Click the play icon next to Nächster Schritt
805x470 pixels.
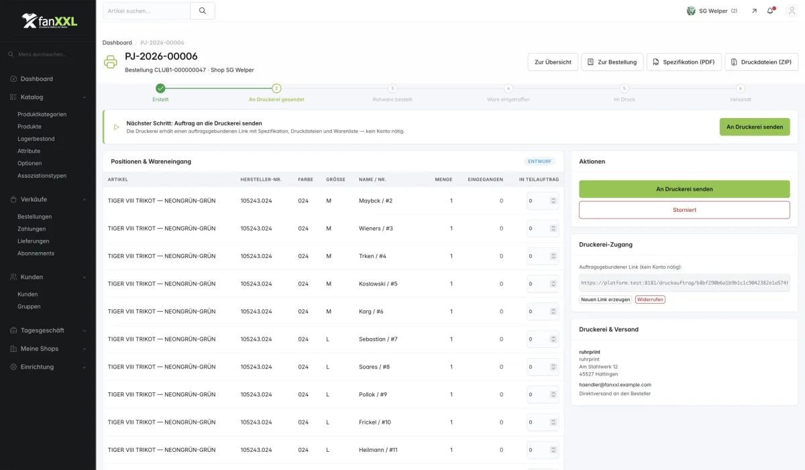[x=116, y=127]
